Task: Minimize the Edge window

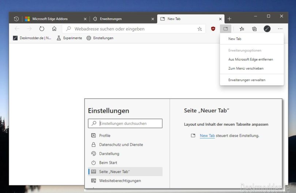Action: coord(255,16)
